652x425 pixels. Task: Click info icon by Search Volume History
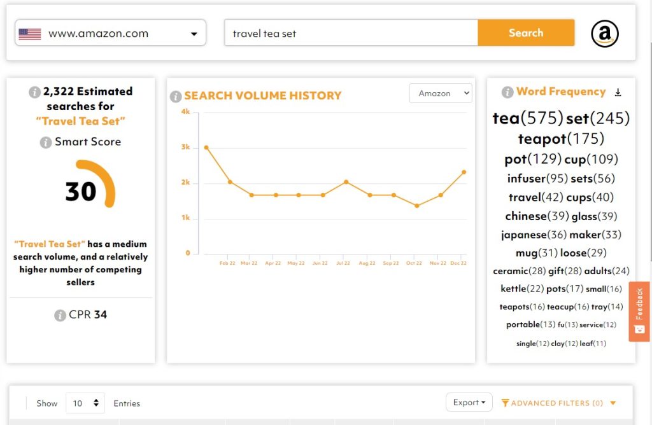coord(176,97)
